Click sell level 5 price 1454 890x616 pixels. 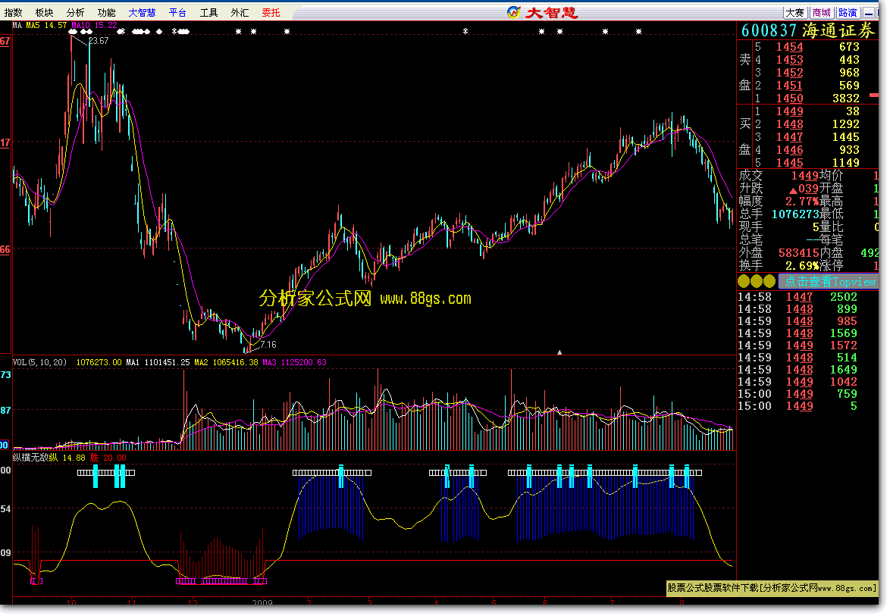pos(789,47)
